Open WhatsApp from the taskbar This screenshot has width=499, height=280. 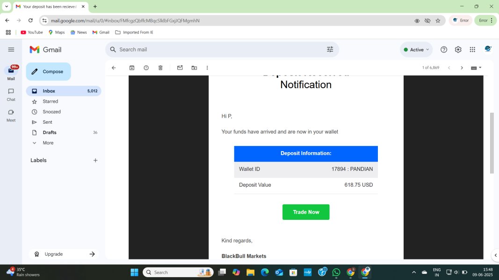tap(336, 272)
